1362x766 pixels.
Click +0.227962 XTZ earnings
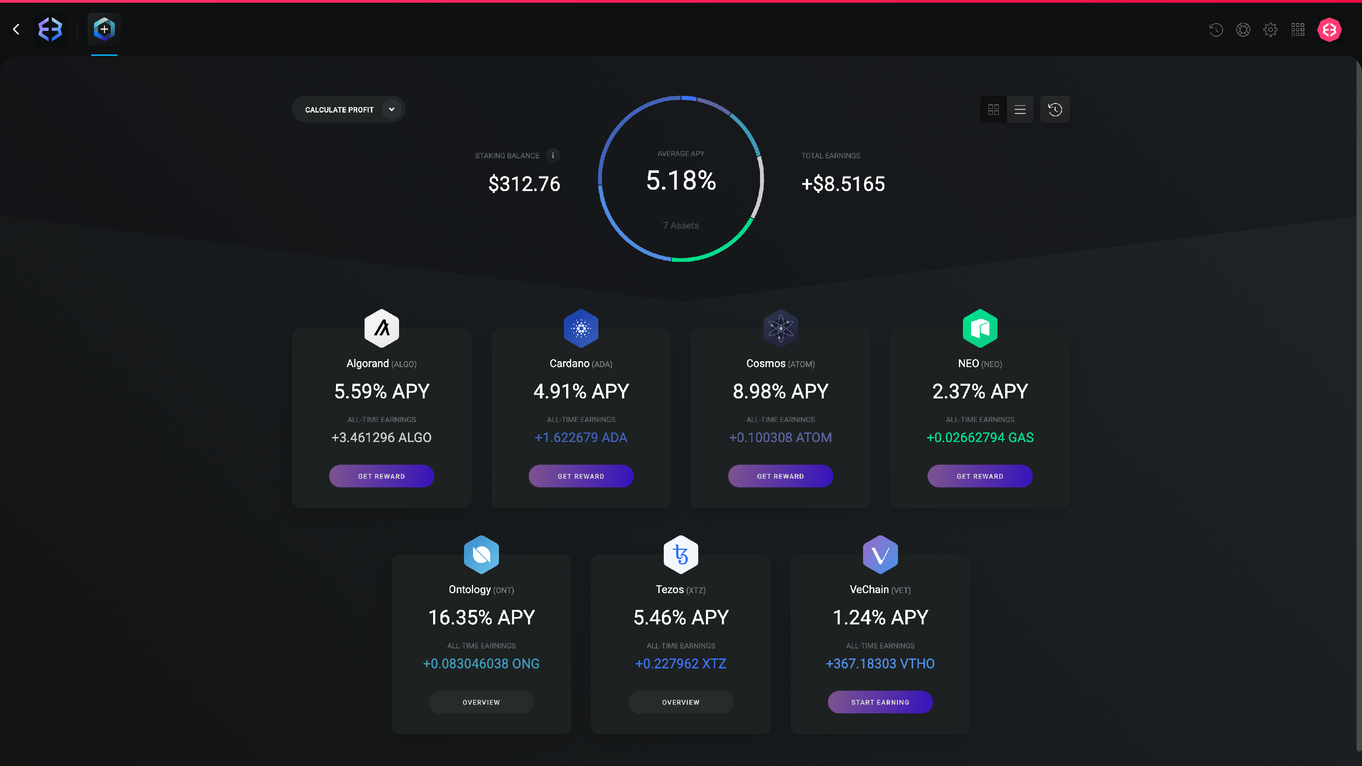pyautogui.click(x=681, y=664)
